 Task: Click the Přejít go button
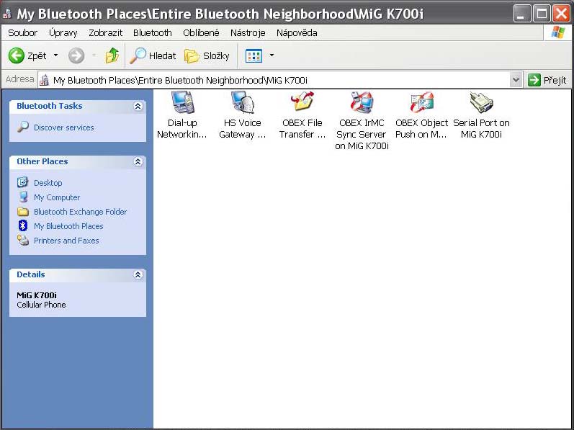click(547, 80)
